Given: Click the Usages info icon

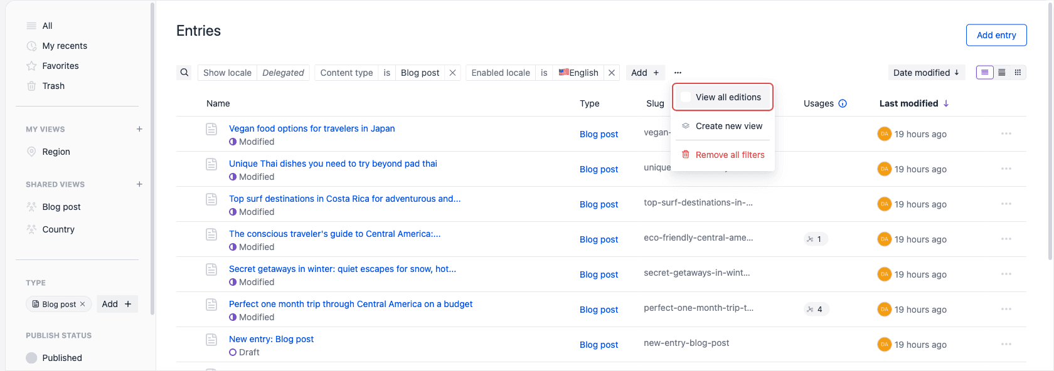Looking at the screenshot, I should pyautogui.click(x=843, y=103).
